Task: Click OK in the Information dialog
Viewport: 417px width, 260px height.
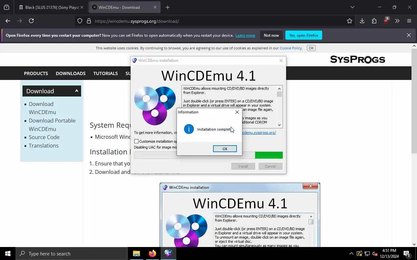Action: coord(225,149)
